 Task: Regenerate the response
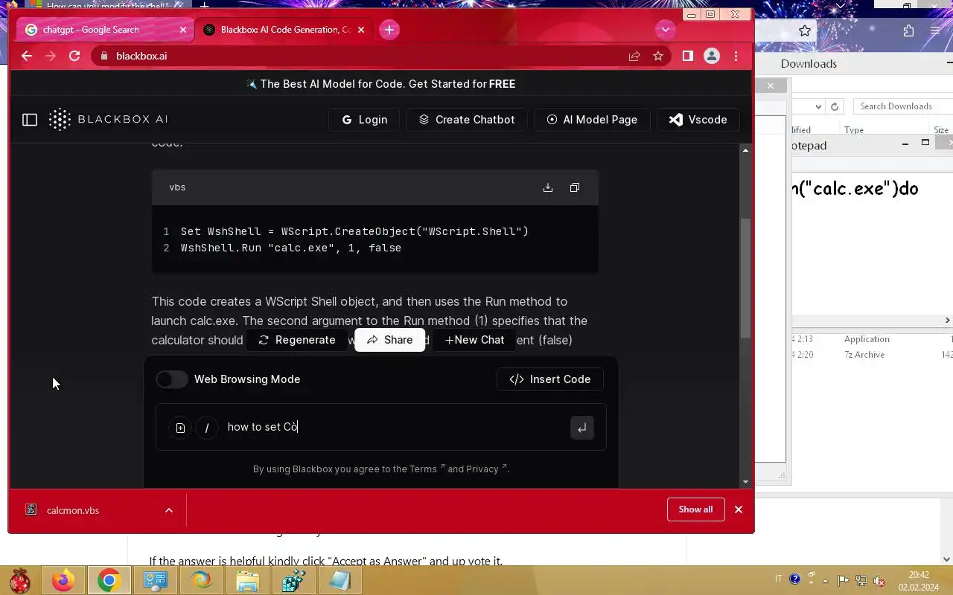297,340
